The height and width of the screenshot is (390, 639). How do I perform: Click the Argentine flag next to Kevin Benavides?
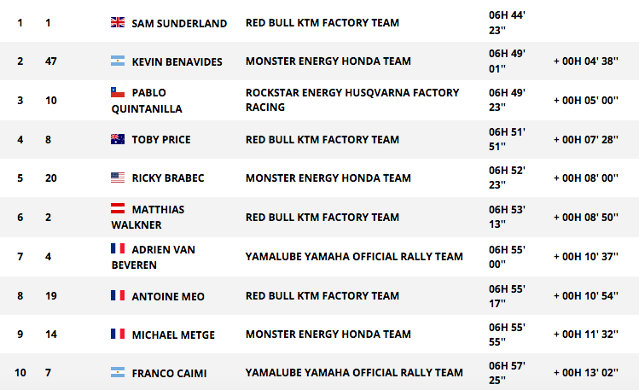coord(118,61)
